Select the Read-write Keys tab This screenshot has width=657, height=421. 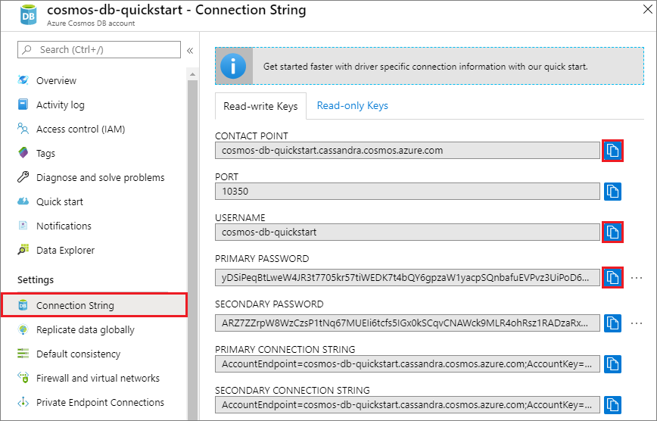point(260,106)
